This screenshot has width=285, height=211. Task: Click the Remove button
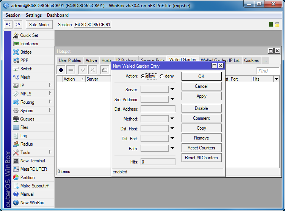coord(201,138)
